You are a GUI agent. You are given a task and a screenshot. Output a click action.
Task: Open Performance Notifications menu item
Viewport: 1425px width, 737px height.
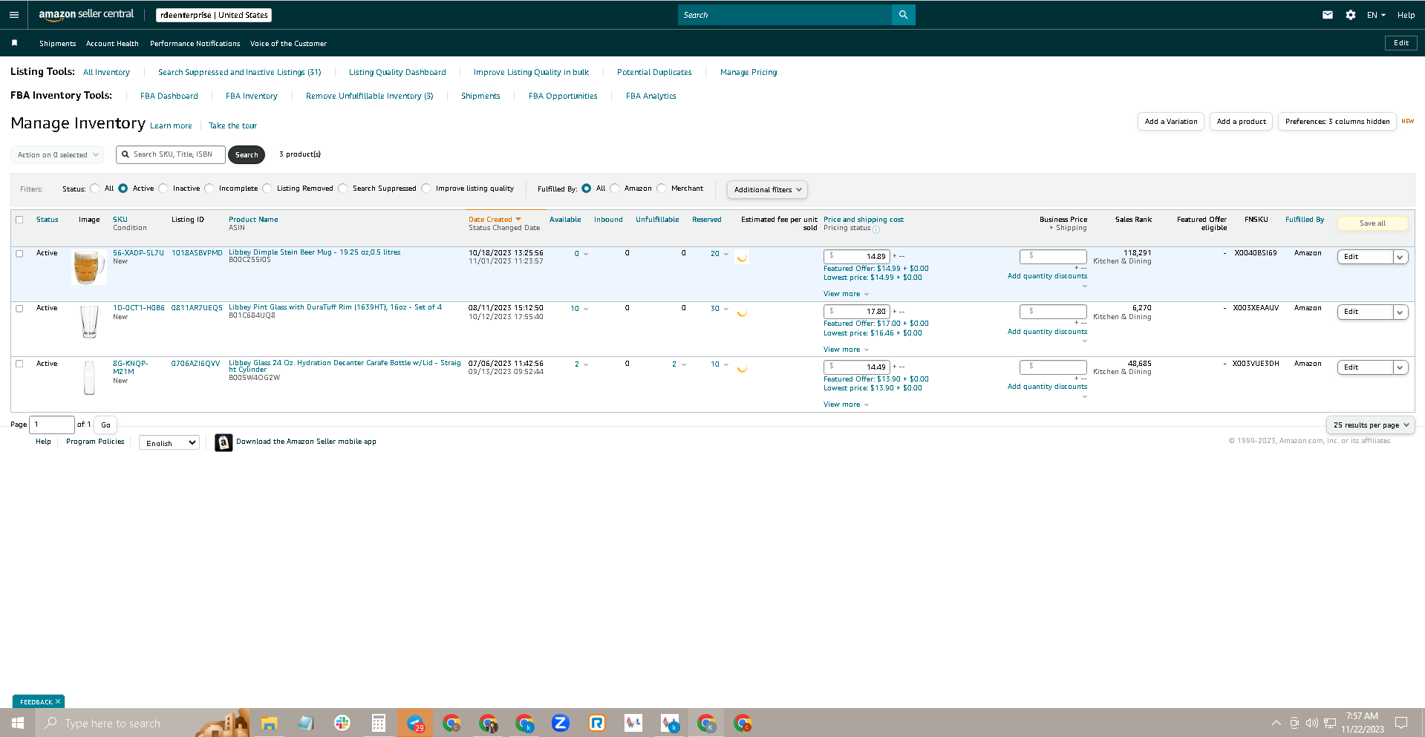[x=195, y=44]
